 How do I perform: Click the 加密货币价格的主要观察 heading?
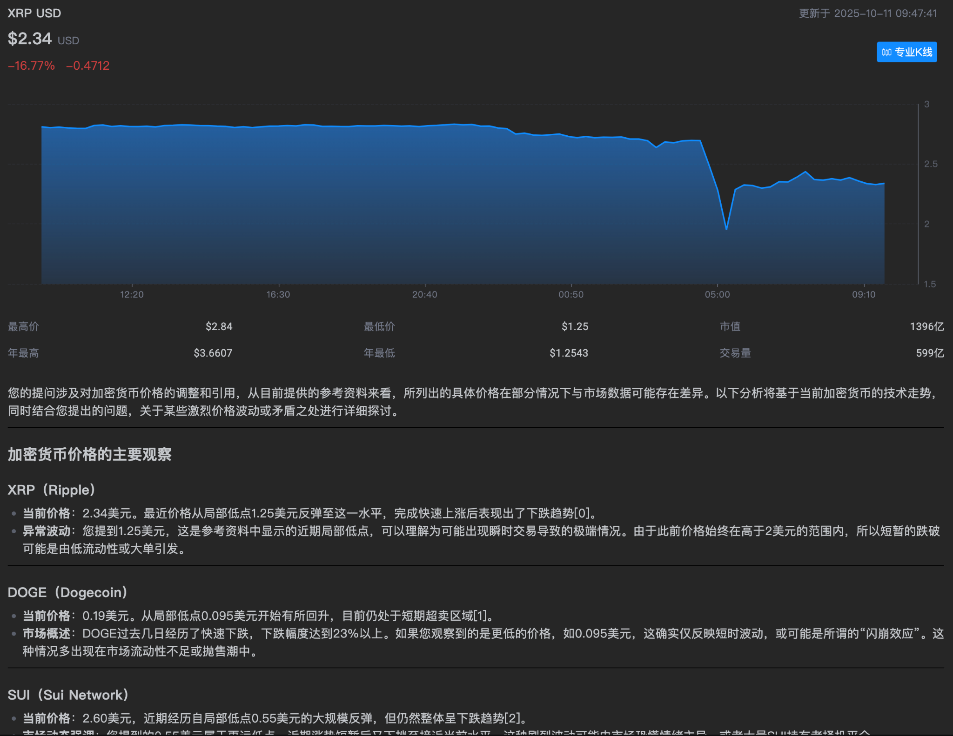89,454
